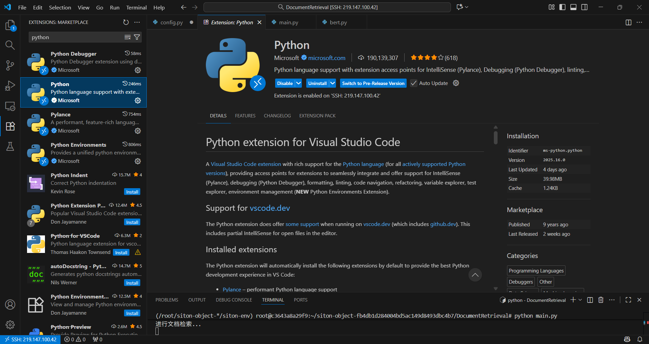Screen dimensions: 649x344
Task: Open manage gear for Python Debugger
Action: tap(138, 70)
